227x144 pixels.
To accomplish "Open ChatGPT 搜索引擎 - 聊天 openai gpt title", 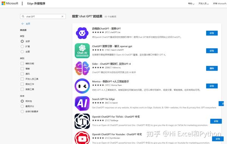I will point(112,46).
